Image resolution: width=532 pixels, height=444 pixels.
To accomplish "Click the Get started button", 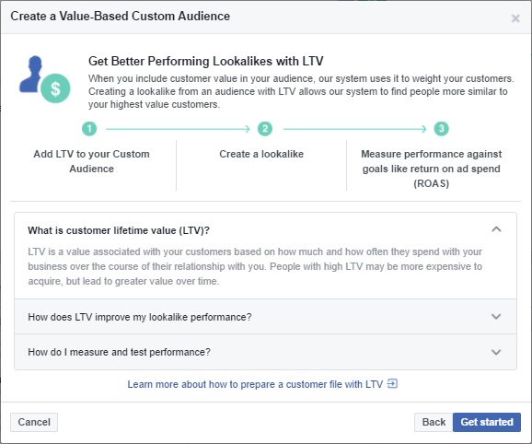I will click(487, 422).
